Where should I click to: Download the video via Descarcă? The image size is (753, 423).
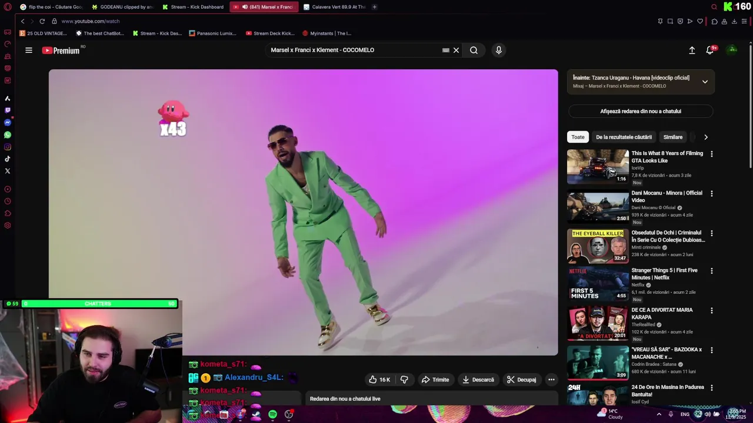pos(478,380)
